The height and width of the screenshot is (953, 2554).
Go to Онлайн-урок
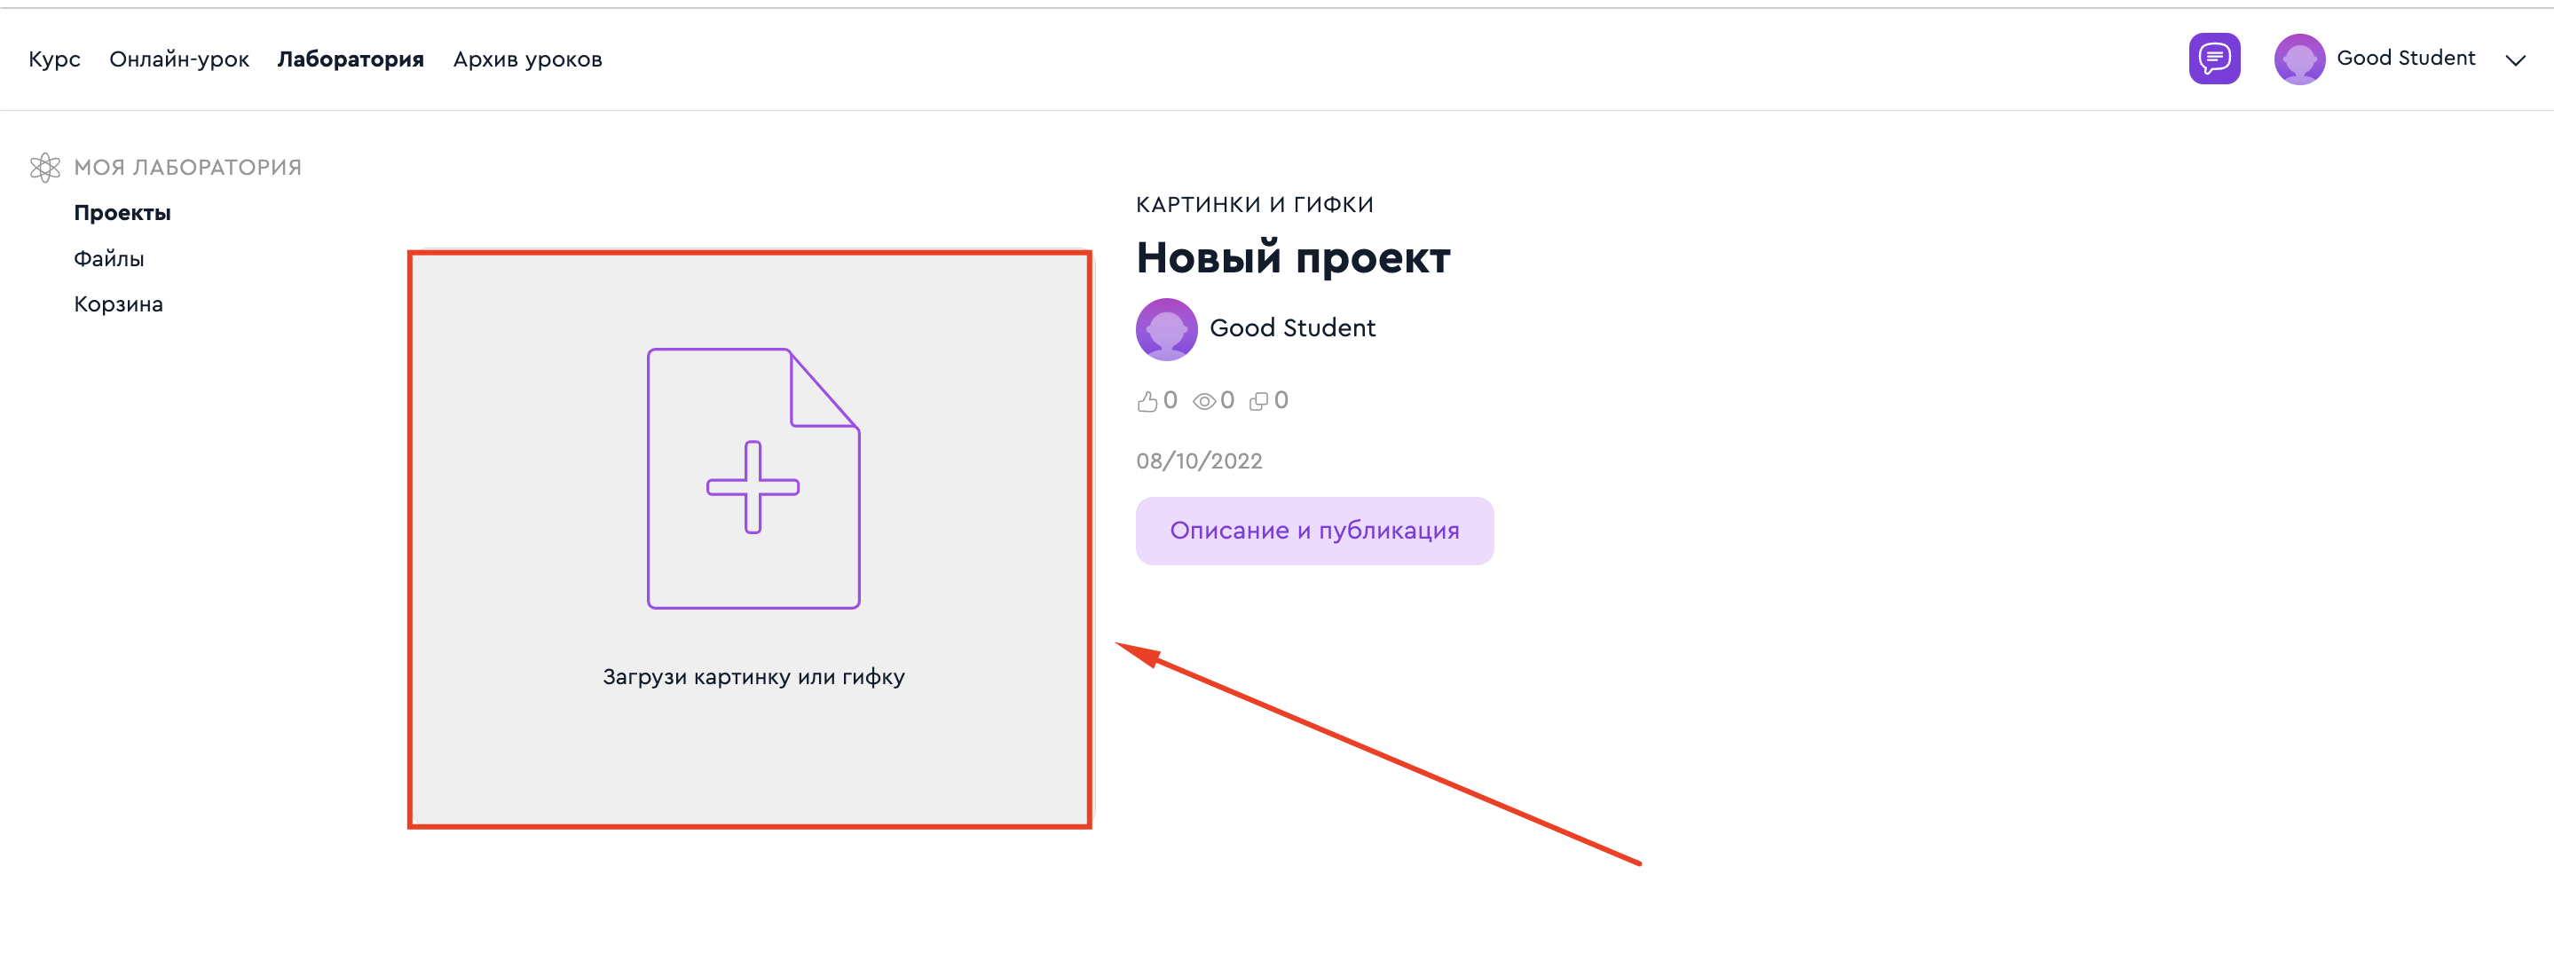pyautogui.click(x=179, y=59)
